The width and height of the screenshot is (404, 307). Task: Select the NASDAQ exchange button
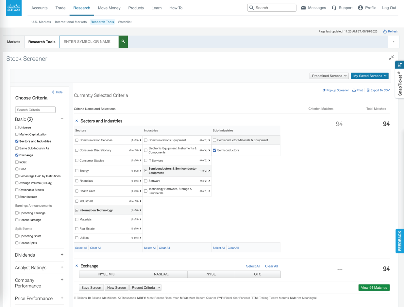pos(161,274)
